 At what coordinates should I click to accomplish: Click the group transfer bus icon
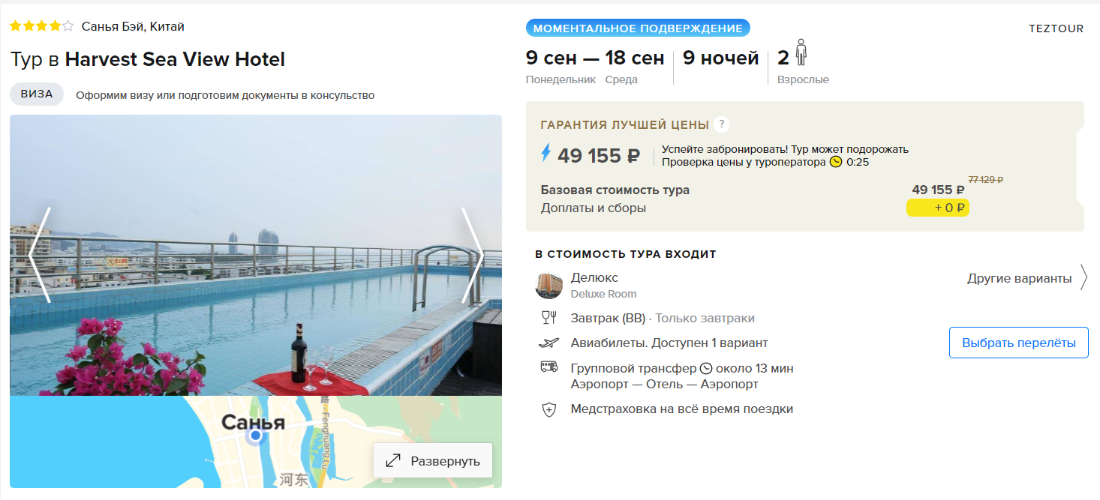[x=548, y=367]
